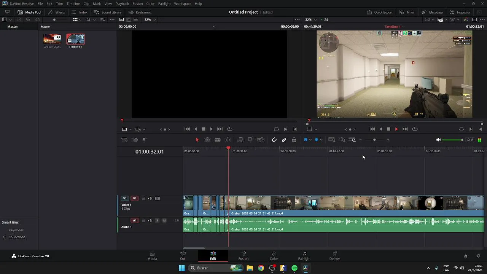Click the Replace Clip icon
The image size is (487, 274).
pos(261,140)
